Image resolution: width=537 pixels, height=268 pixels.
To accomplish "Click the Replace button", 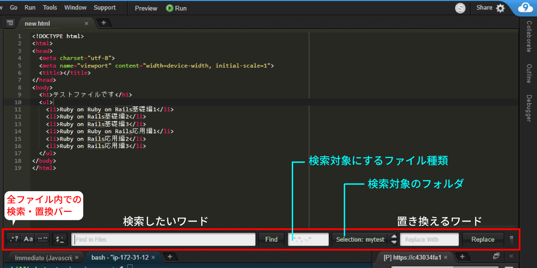I will click(483, 239).
